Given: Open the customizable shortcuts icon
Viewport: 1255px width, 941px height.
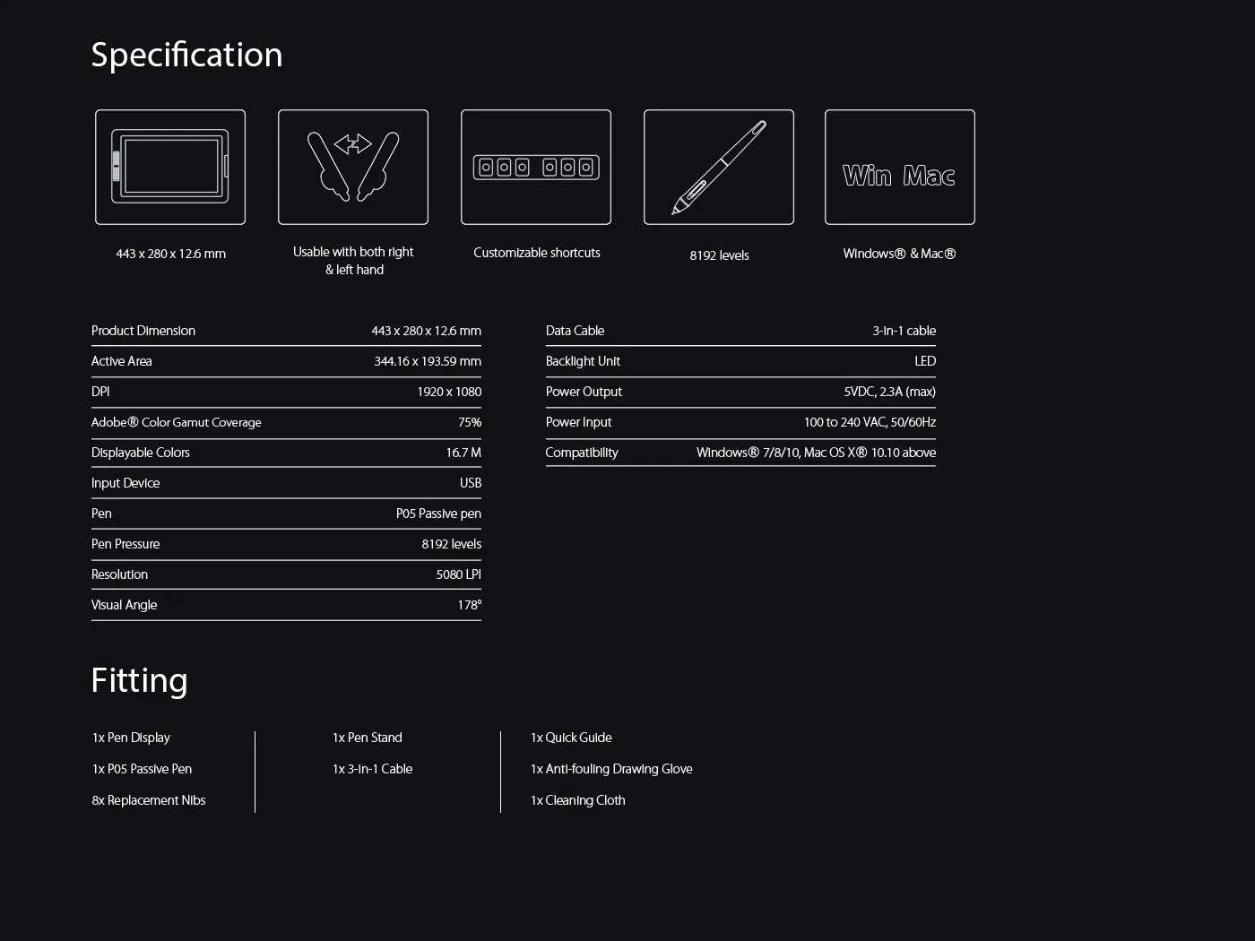Looking at the screenshot, I should coord(535,167).
